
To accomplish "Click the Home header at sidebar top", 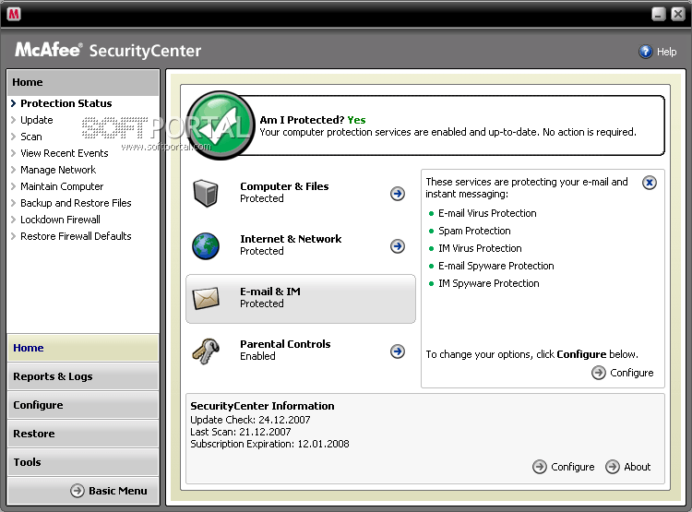I will click(83, 82).
